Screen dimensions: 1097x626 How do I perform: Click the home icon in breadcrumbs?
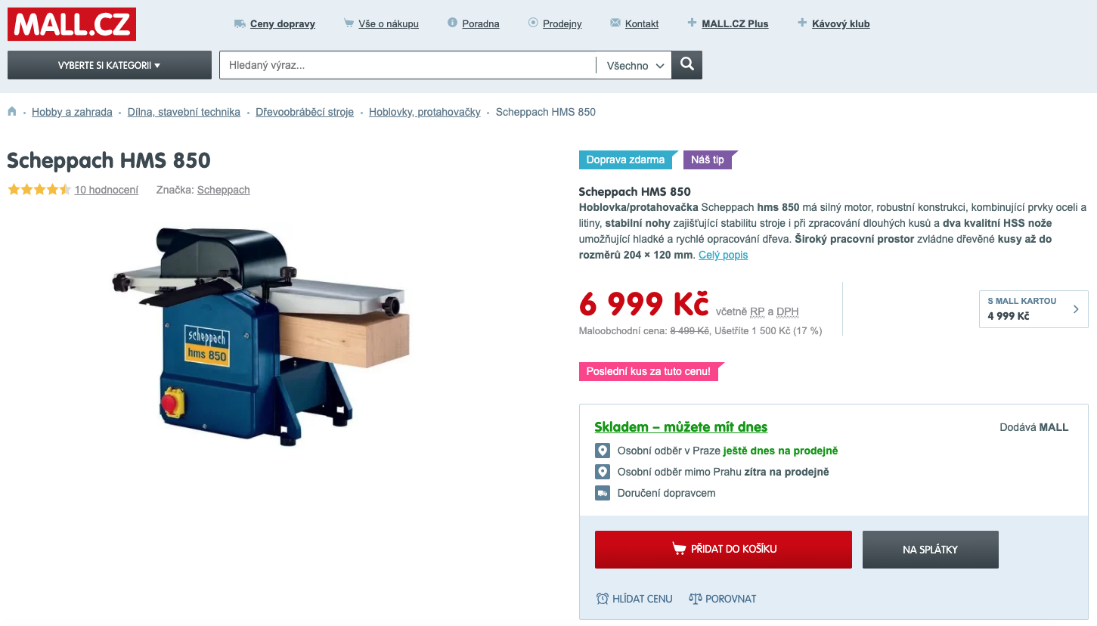(x=12, y=112)
